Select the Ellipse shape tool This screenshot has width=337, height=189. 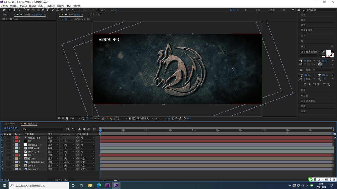[x=39, y=10]
